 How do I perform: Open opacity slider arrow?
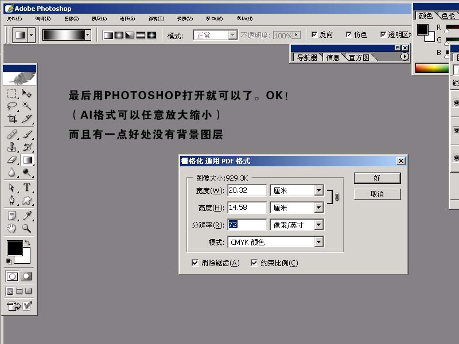click(x=297, y=35)
